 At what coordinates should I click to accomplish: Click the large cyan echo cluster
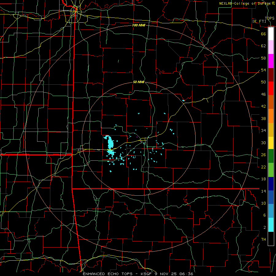110,145
